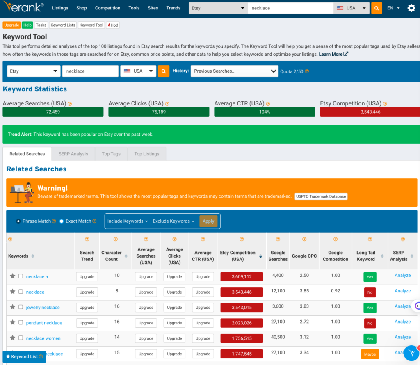
Task: Click the keyword input field containing 'necklace'
Action: (x=90, y=71)
